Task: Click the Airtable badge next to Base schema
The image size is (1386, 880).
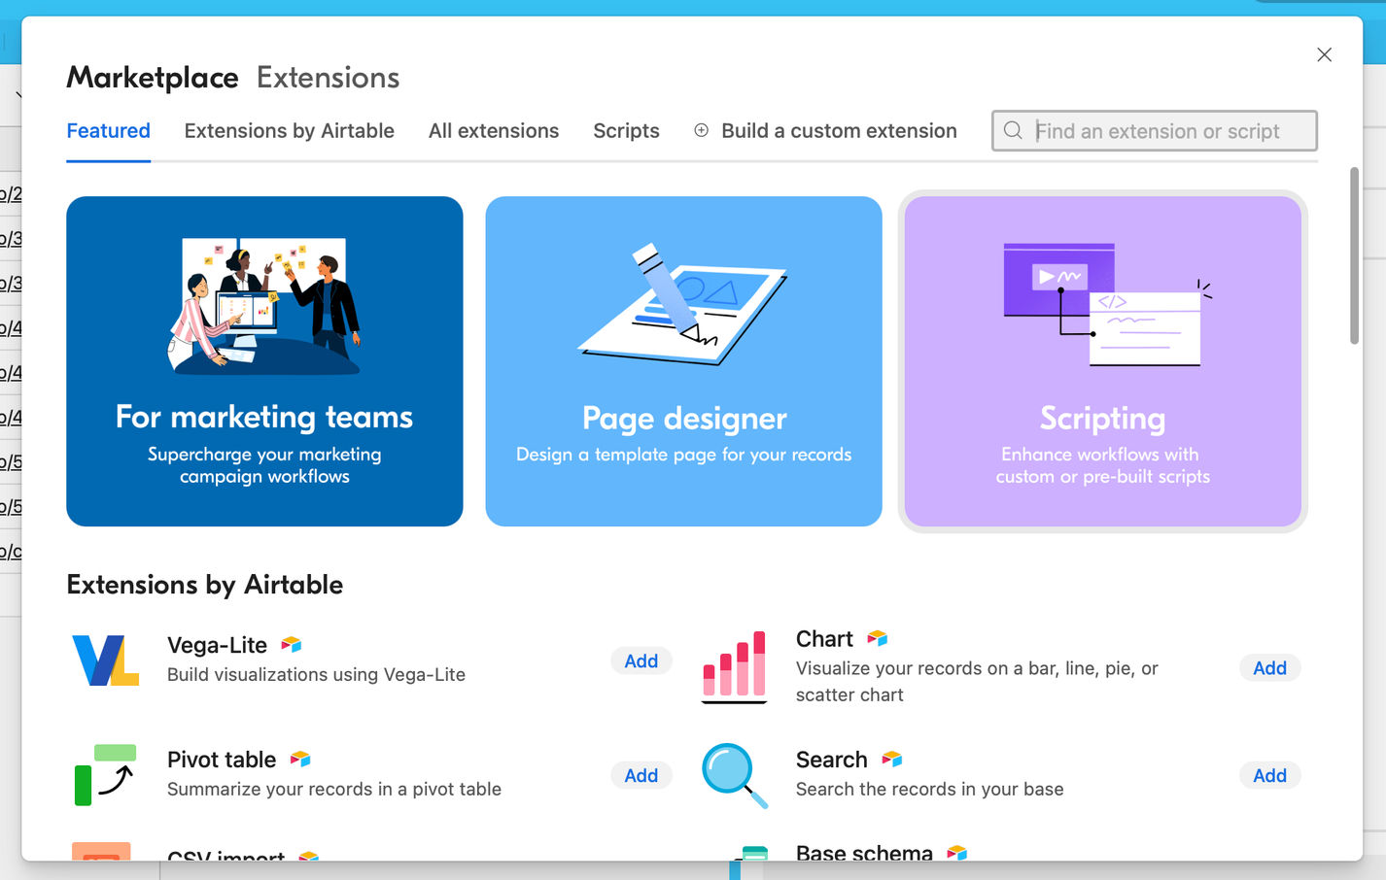Action: [957, 853]
